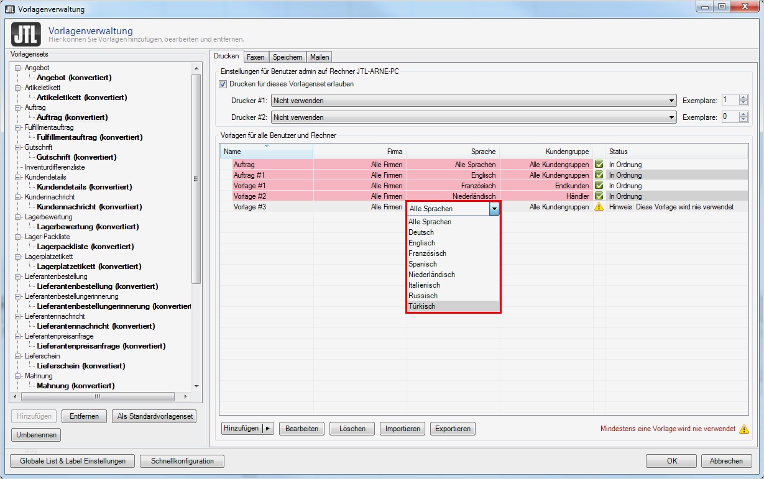Viewport: 764px width, 479px height.
Task: Collapse the Mahnung tree node
Action: 18,376
